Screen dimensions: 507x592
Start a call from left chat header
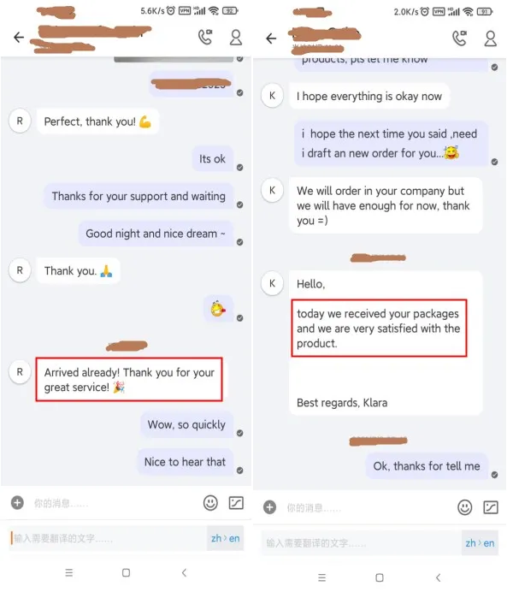coord(205,37)
